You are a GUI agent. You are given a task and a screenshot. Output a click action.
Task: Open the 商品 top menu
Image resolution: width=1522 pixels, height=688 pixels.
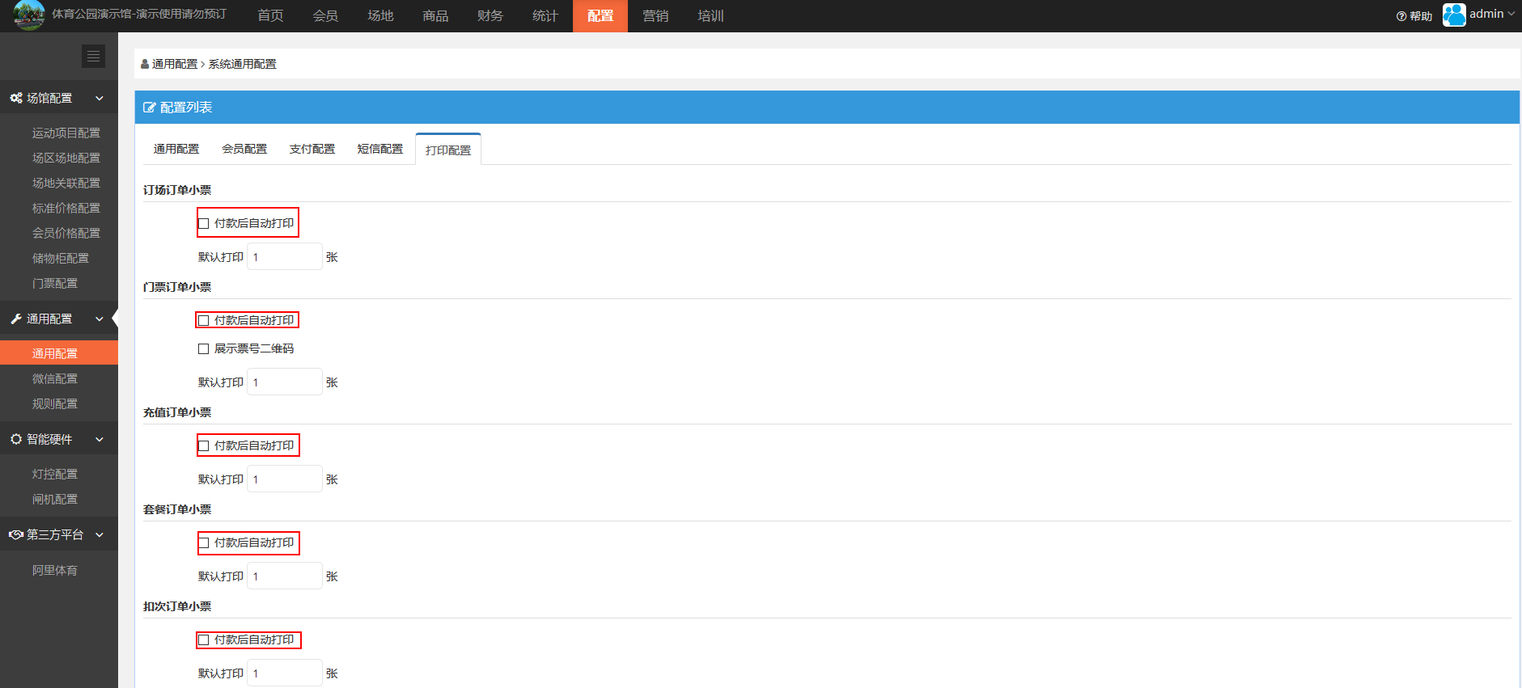435,16
